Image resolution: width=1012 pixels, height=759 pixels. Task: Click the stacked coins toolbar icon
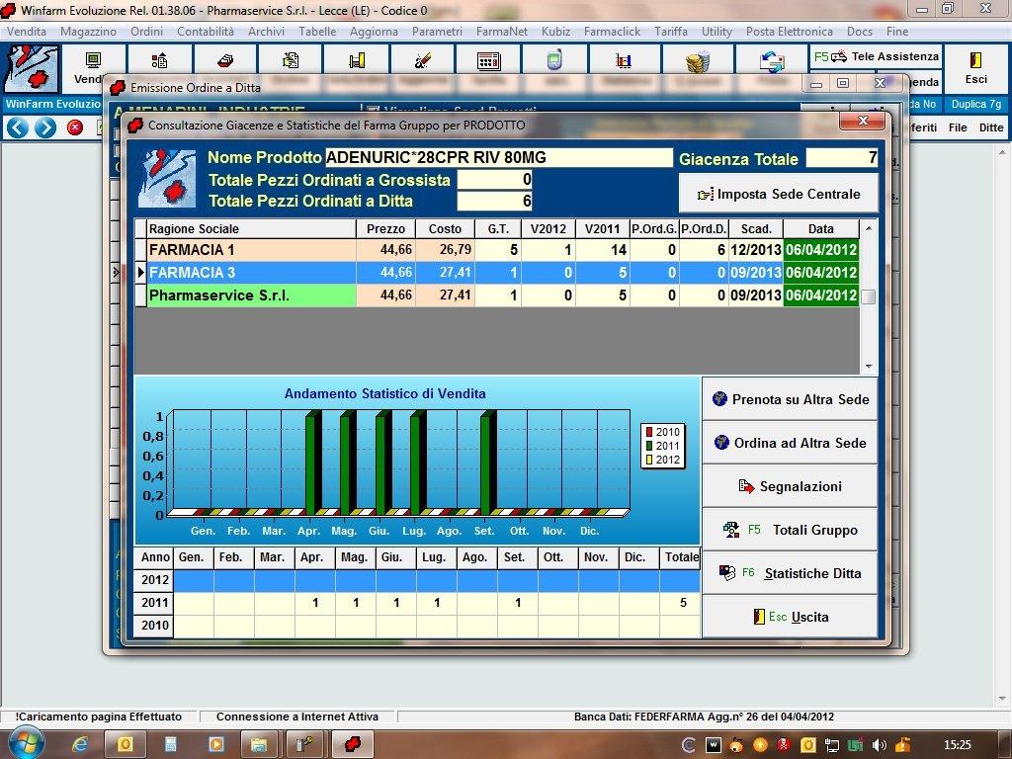pos(698,61)
